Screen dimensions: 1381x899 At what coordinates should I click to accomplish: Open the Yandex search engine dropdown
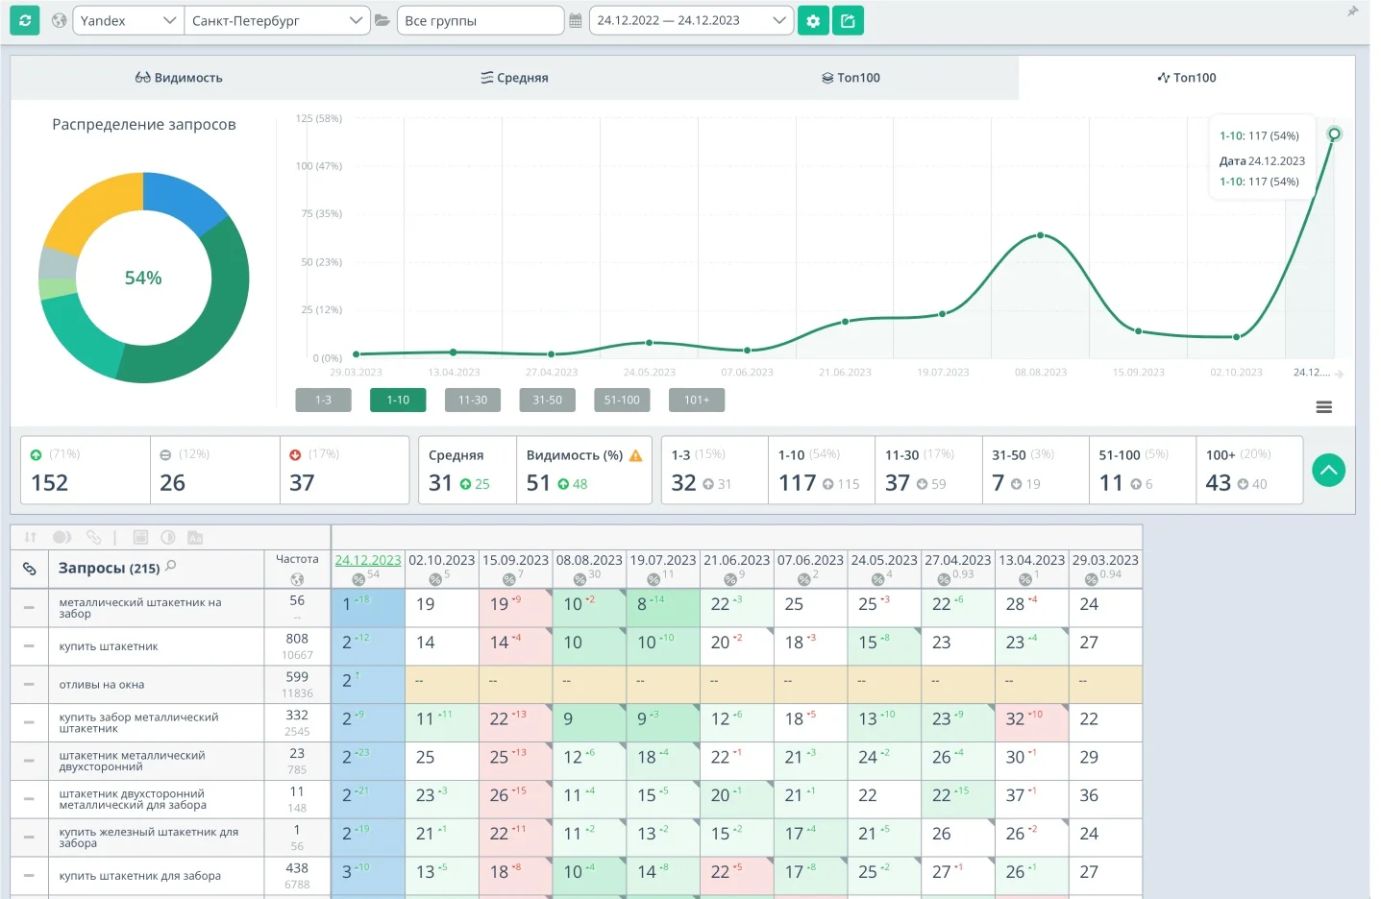128,20
